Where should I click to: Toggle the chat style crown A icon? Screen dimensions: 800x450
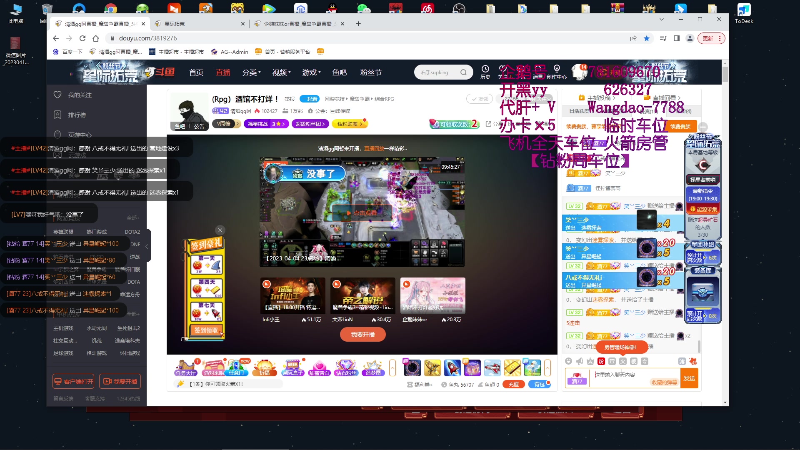click(590, 361)
